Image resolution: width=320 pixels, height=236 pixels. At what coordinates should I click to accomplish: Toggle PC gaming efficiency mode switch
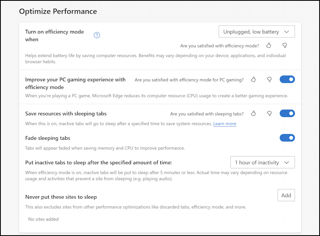287,80
